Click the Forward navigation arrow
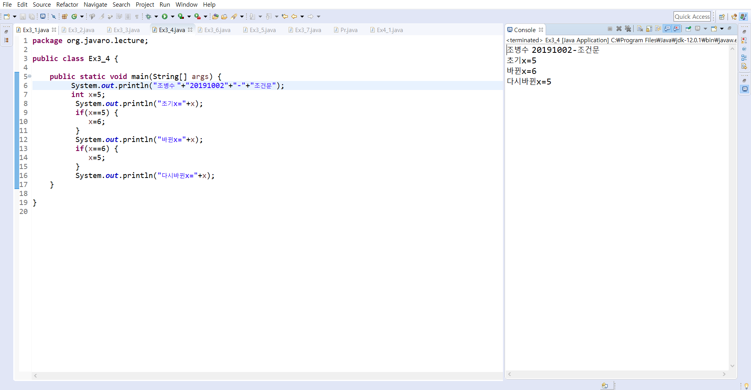Viewport: 751px width, 390px height. coord(311,16)
